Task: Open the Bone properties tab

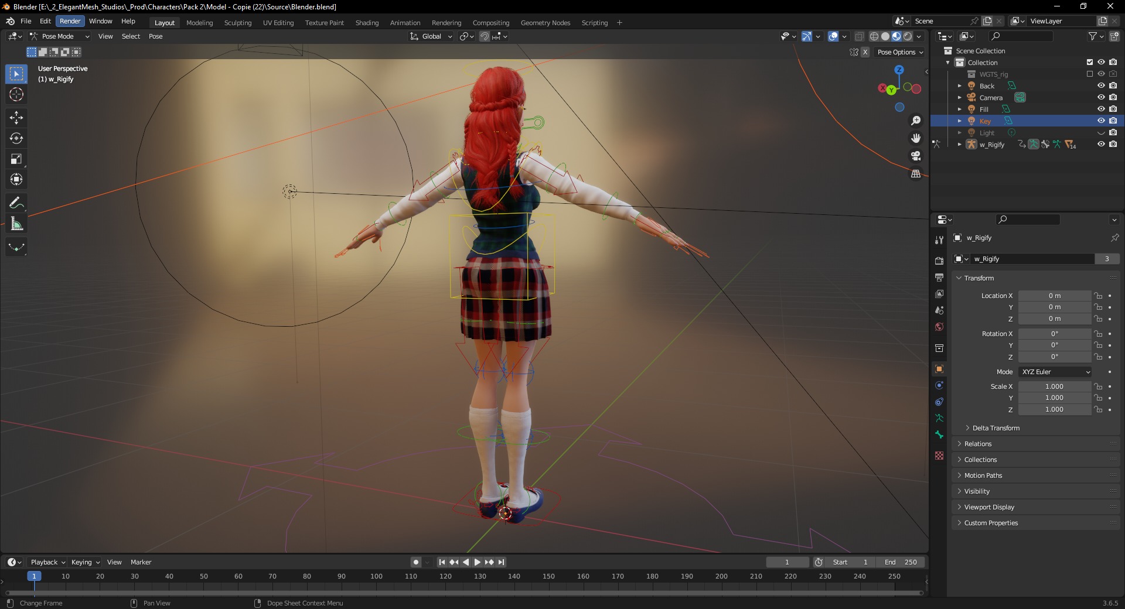Action: [x=939, y=434]
